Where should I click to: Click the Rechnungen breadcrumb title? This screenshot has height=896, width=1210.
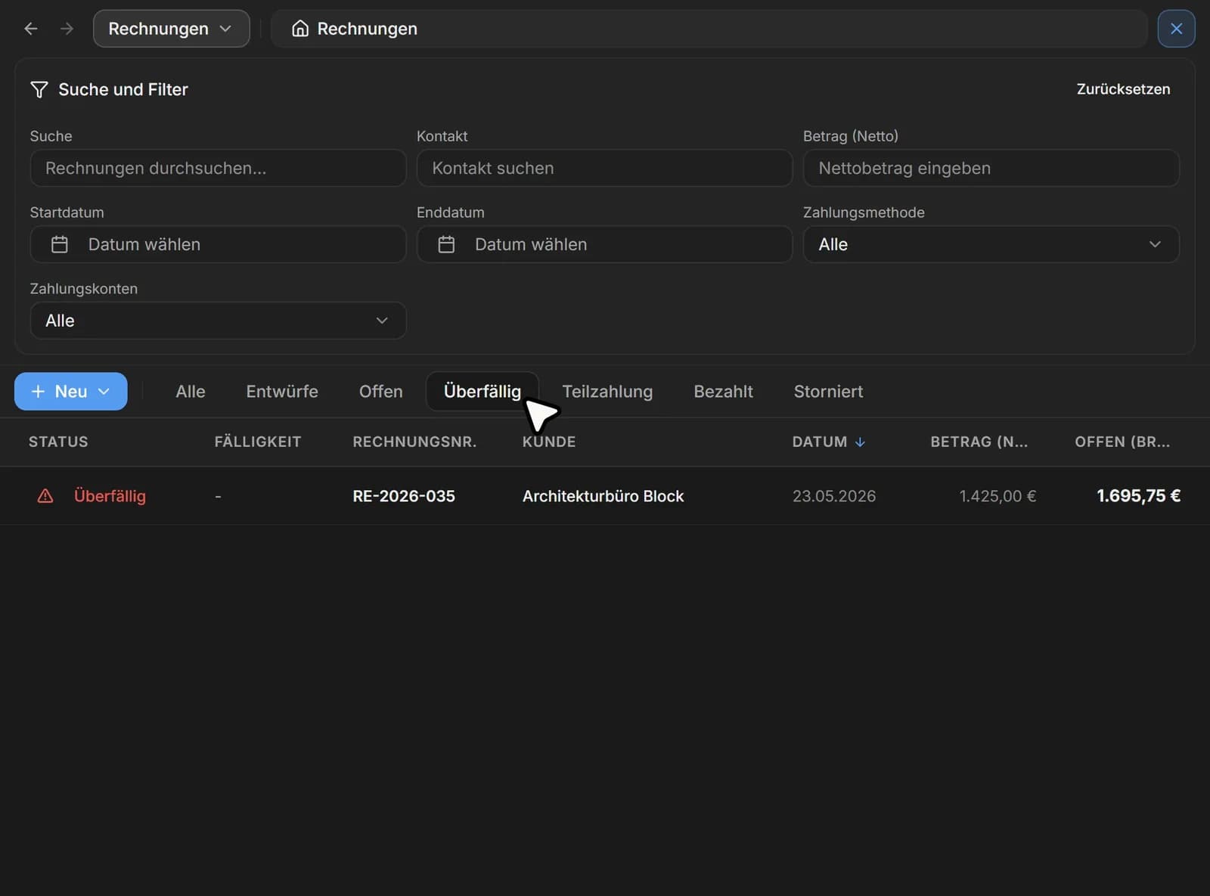[x=367, y=29]
